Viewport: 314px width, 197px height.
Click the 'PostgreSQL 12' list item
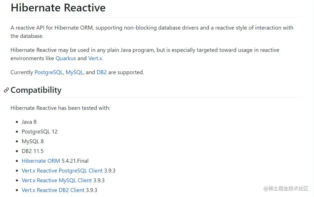point(40,132)
